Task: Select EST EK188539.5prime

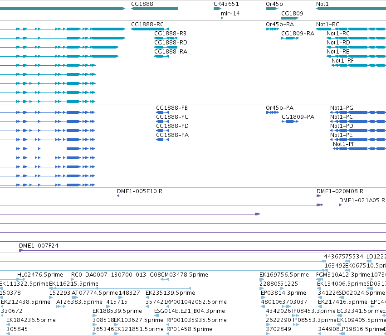Action: (x=94, y=316)
